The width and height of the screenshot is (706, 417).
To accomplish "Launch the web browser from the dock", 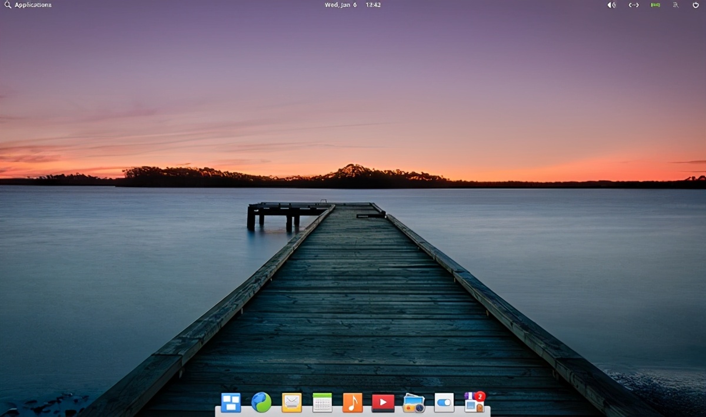I will coord(262,403).
